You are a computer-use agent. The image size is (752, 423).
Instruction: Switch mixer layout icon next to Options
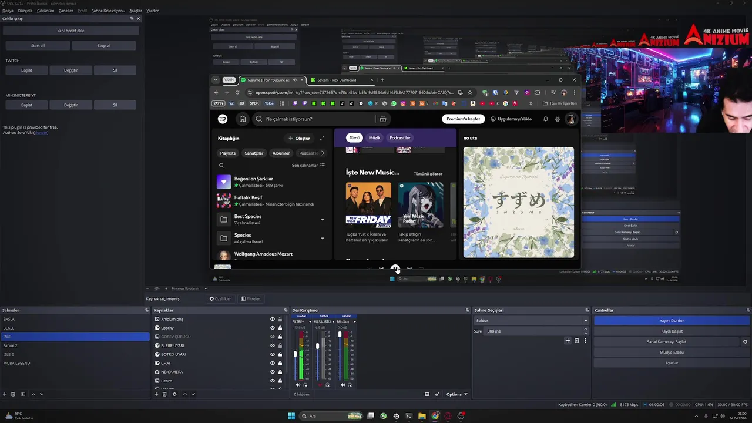pyautogui.click(x=427, y=394)
